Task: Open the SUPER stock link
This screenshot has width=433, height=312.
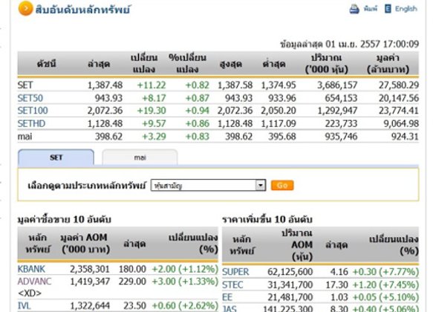Action: pos(235,272)
